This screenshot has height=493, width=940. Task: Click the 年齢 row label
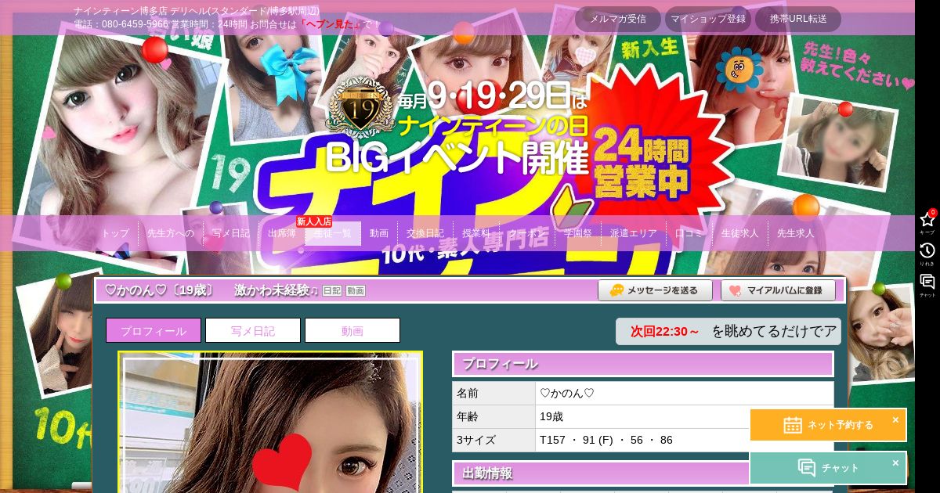point(494,416)
